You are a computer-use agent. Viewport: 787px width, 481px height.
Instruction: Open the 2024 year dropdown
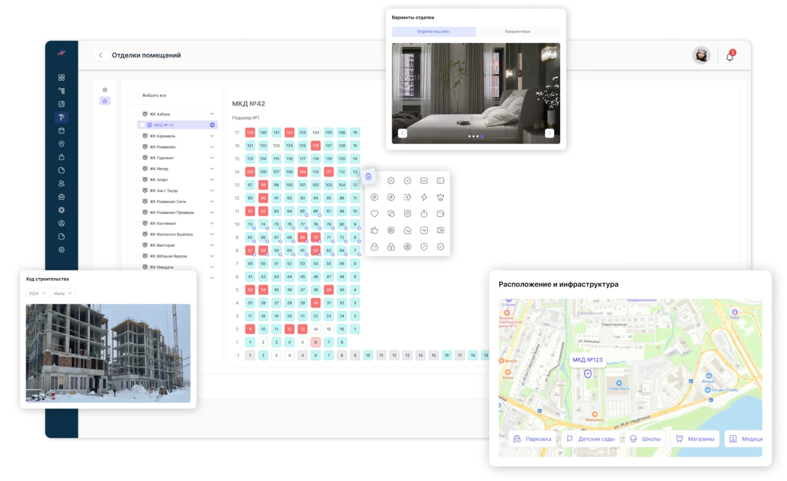point(37,293)
